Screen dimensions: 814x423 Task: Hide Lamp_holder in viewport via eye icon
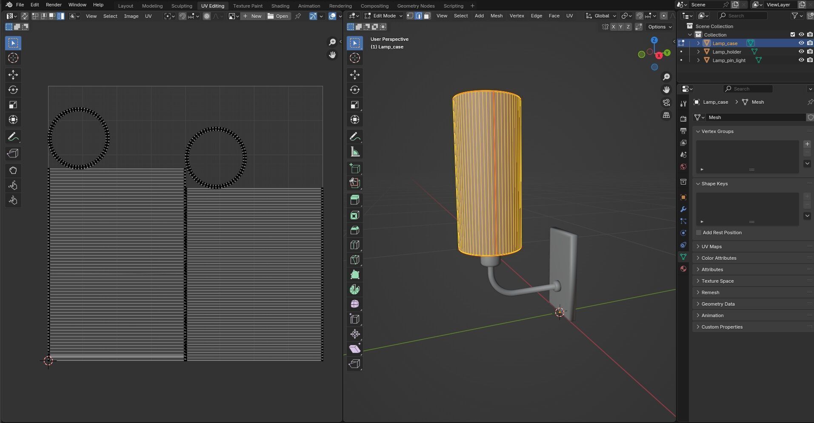point(801,51)
